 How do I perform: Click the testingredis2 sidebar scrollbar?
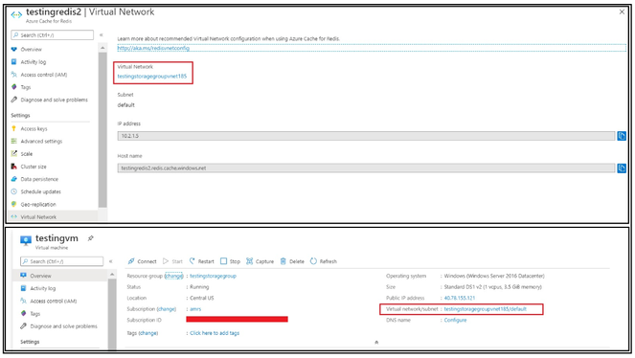pyautogui.click(x=102, y=129)
